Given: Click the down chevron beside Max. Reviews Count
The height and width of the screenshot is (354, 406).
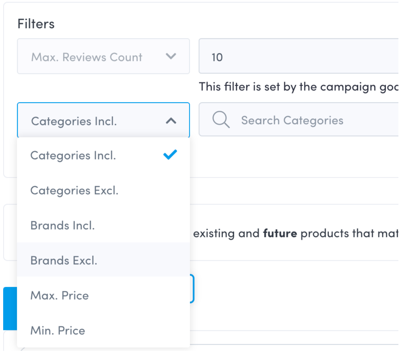Looking at the screenshot, I should coord(171,56).
